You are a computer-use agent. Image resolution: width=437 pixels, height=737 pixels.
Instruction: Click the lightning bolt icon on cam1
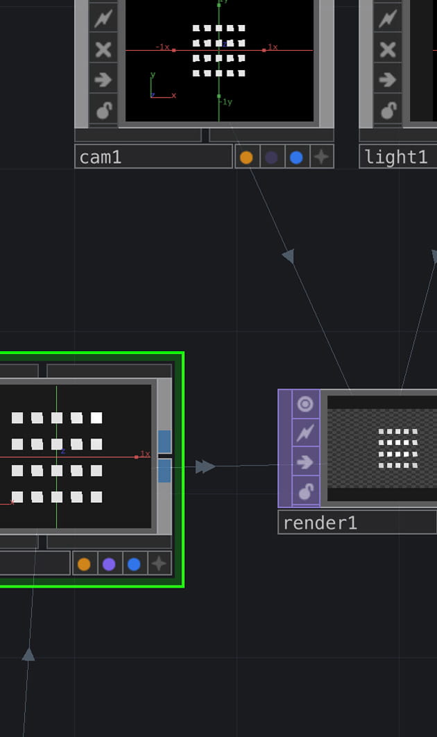click(103, 19)
